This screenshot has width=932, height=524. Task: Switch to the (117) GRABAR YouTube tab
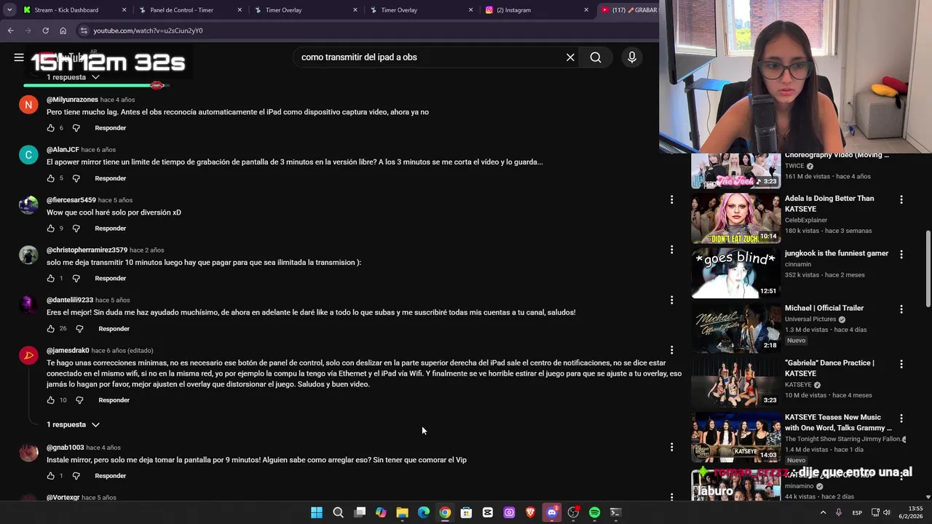628,10
